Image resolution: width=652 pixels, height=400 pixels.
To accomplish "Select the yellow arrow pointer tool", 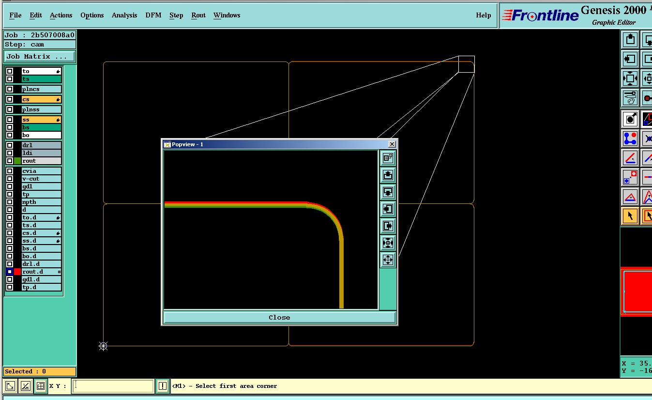I will [630, 215].
